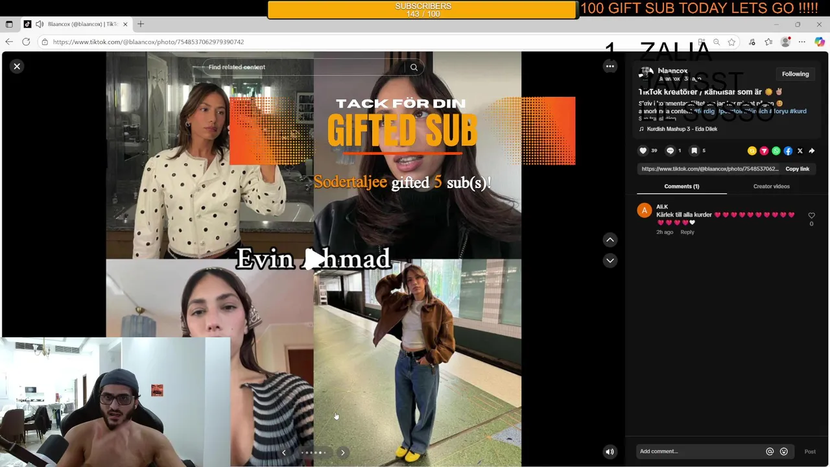Open the three-dot more options menu on photo

610,66
